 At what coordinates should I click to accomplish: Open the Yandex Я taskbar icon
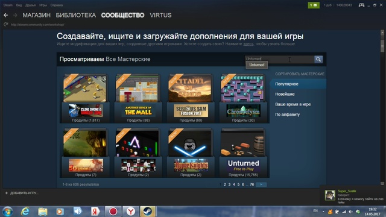tap(95, 212)
